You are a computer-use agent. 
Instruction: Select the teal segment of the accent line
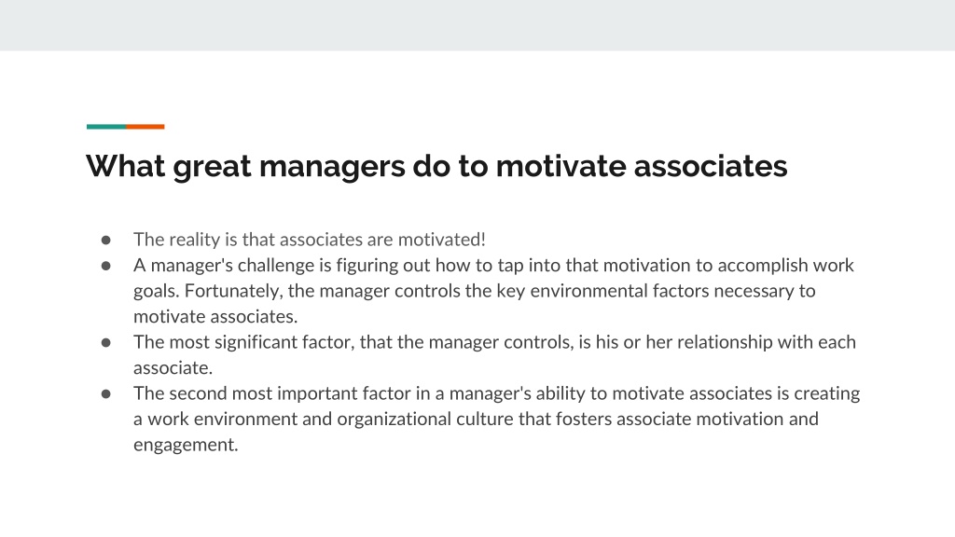106,127
